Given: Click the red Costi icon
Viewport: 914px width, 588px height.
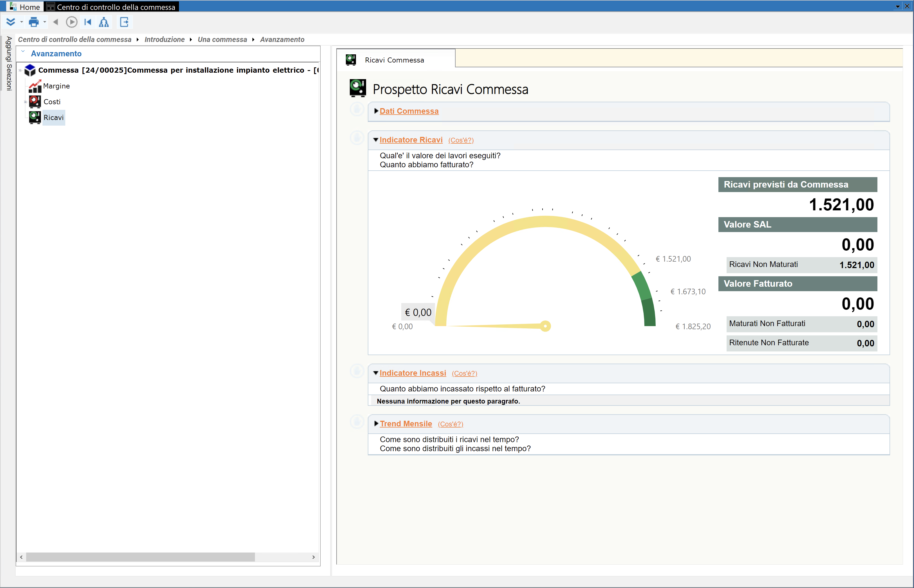Looking at the screenshot, I should (35, 102).
